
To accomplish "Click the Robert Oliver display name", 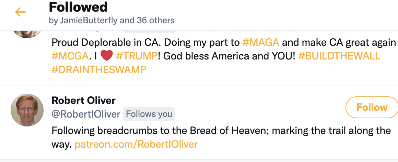I will pyautogui.click(x=83, y=100).
